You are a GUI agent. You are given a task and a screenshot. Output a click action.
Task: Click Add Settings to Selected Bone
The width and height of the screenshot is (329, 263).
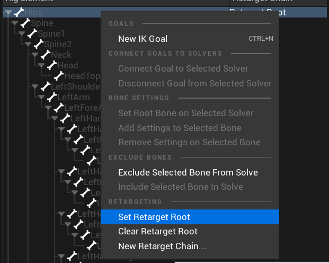pos(190,128)
